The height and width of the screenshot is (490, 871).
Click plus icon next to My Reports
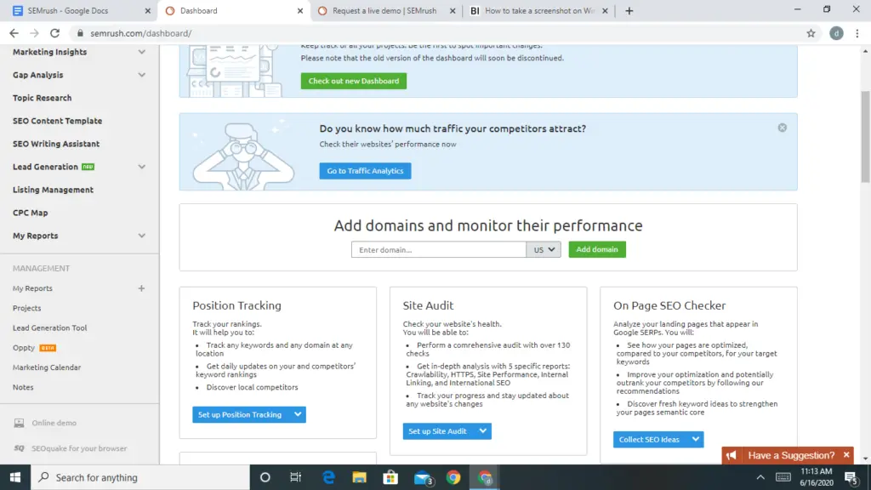pos(141,288)
